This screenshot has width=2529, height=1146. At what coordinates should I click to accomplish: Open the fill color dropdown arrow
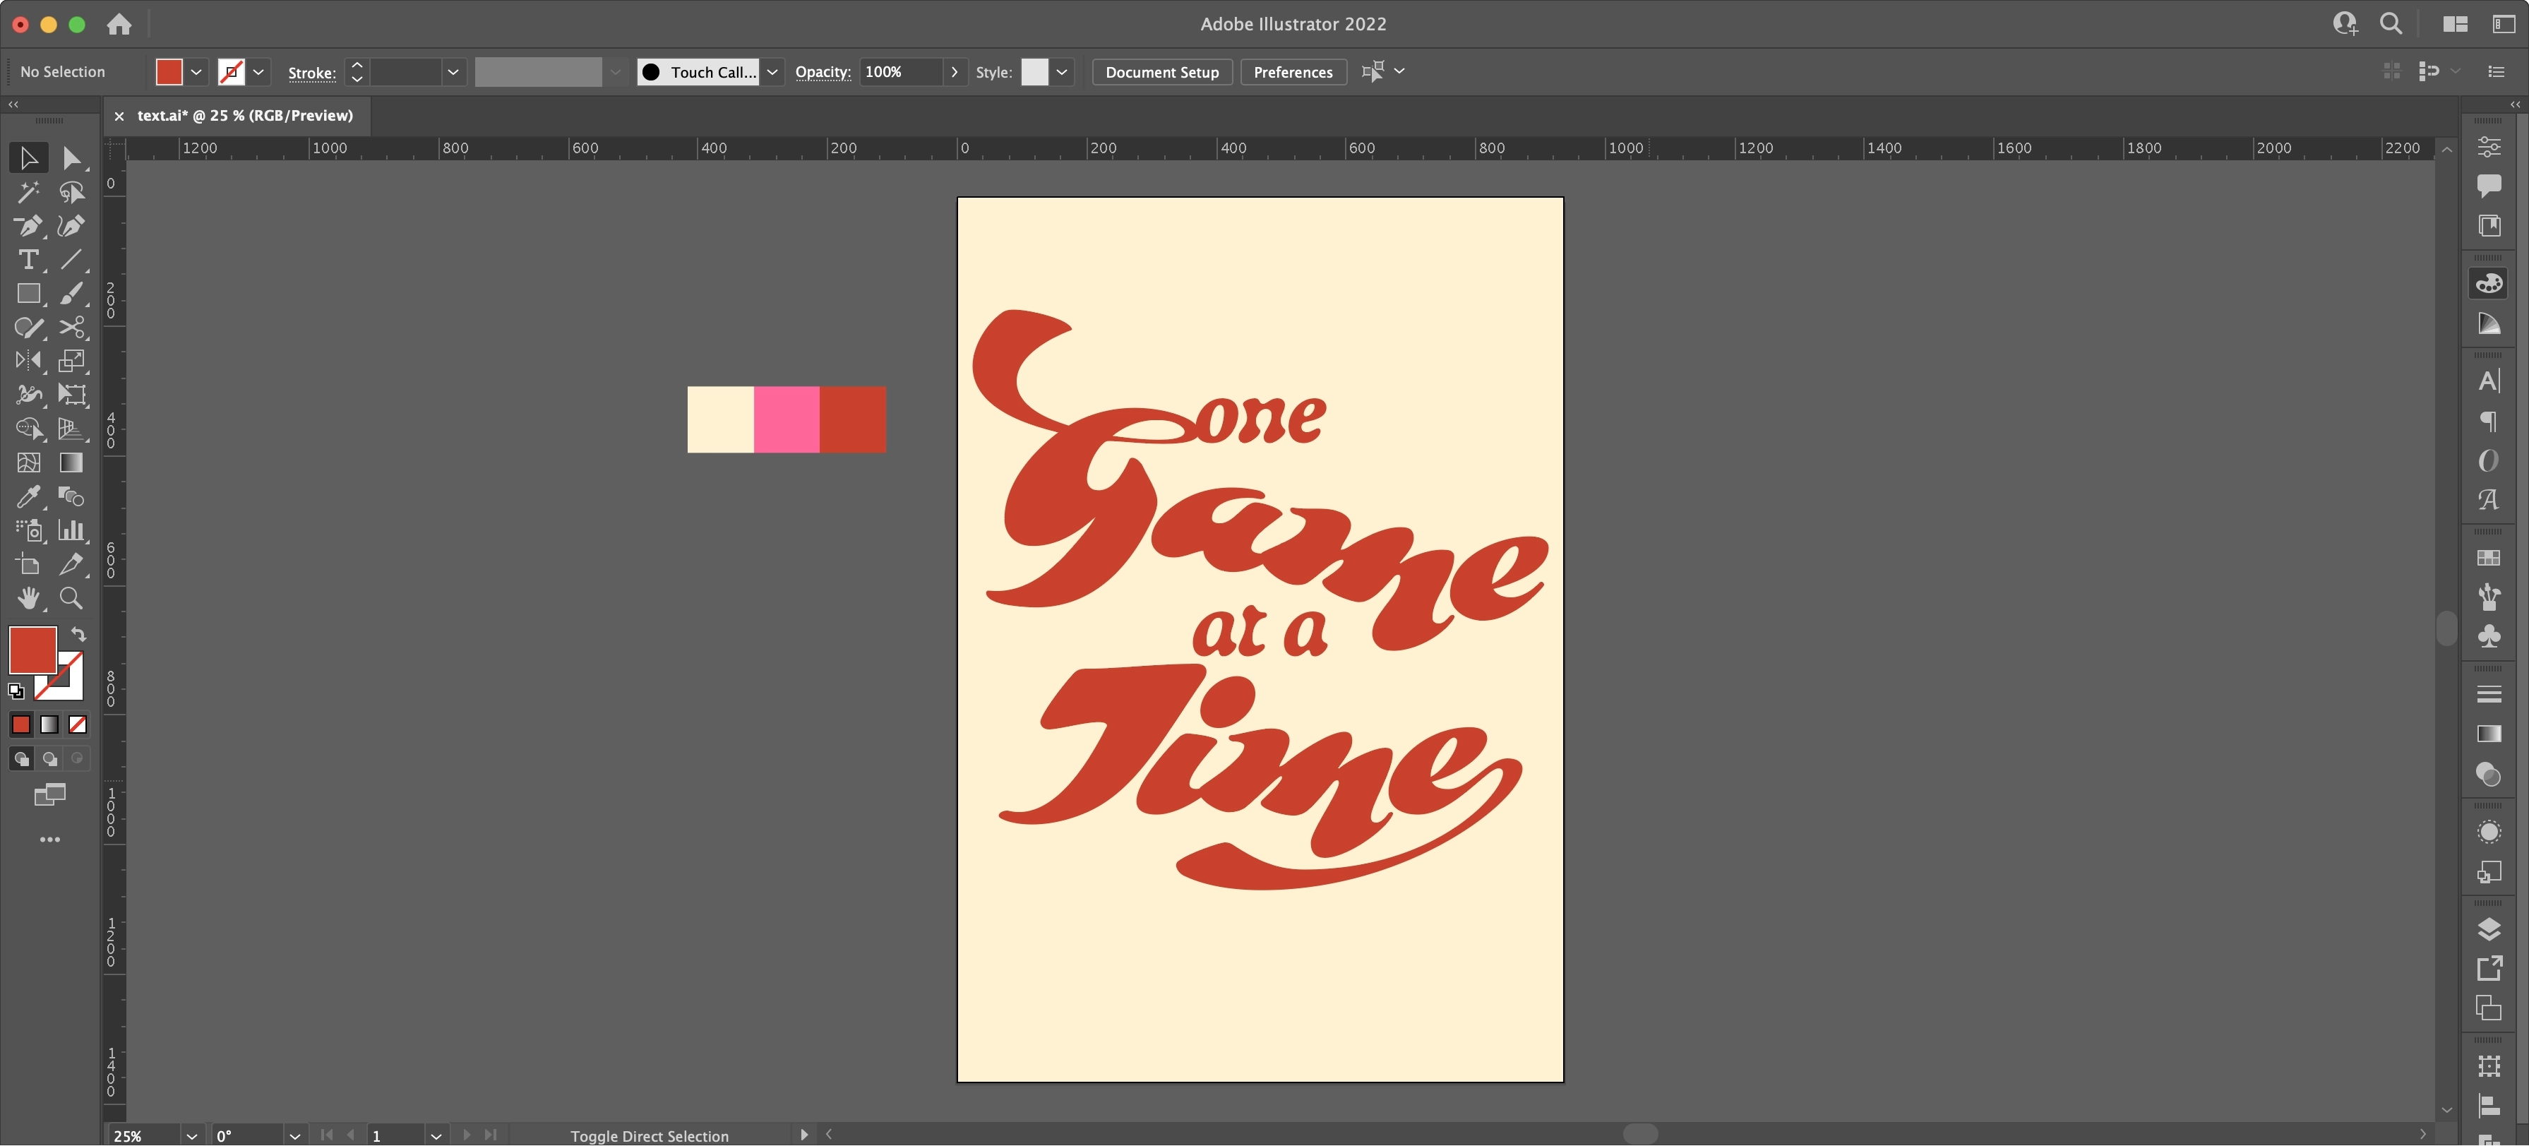pyautogui.click(x=196, y=72)
